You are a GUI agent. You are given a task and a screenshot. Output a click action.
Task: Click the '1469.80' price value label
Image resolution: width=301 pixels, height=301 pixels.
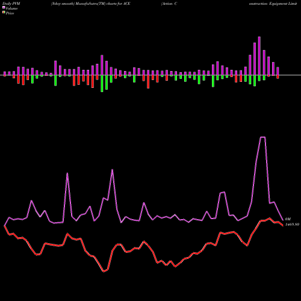click(x=292, y=225)
